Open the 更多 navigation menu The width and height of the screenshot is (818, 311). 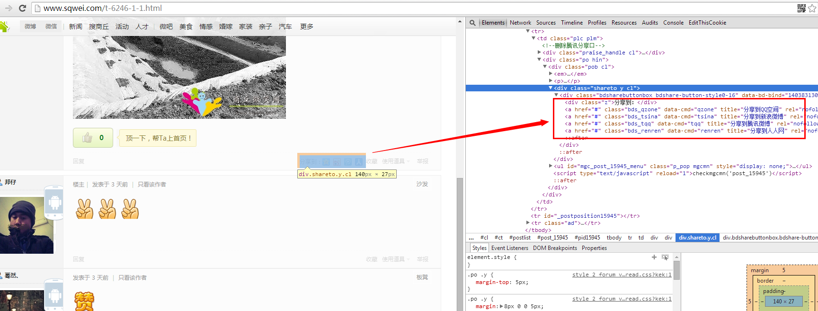[x=307, y=27]
